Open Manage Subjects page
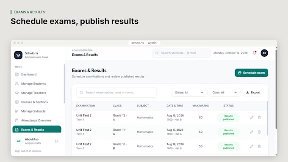288x162 pixels. click(x=37, y=111)
